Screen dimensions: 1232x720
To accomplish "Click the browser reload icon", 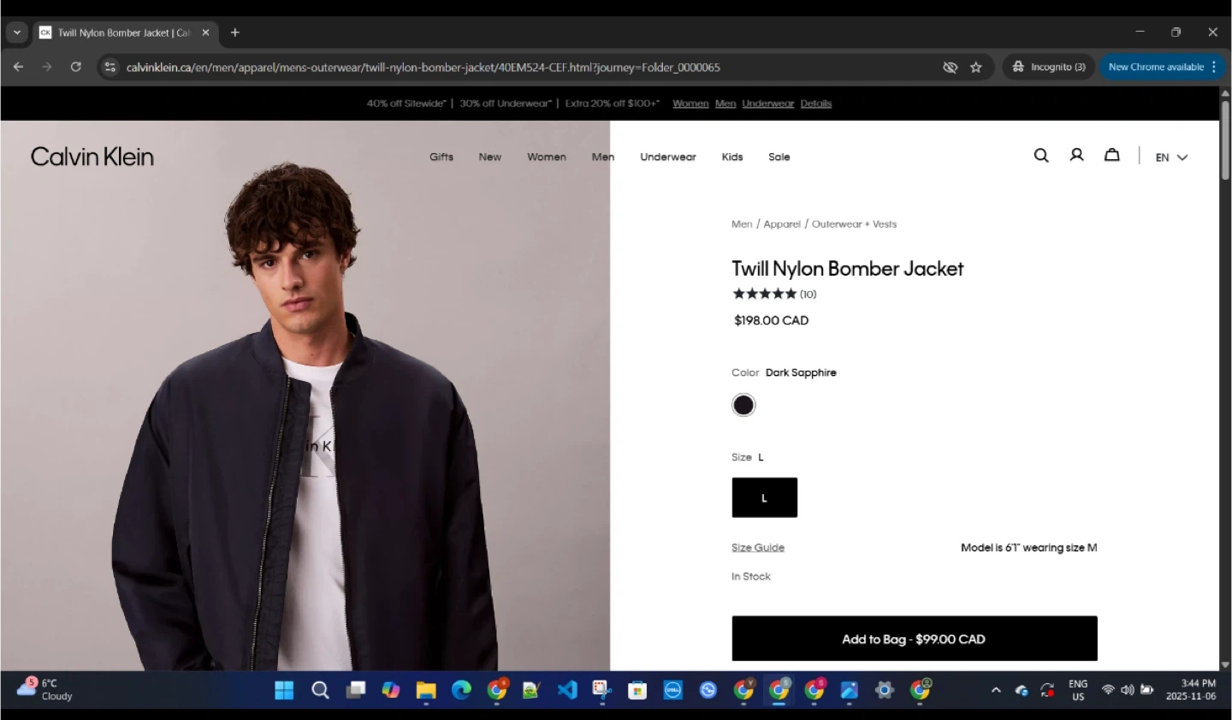I will pos(75,67).
